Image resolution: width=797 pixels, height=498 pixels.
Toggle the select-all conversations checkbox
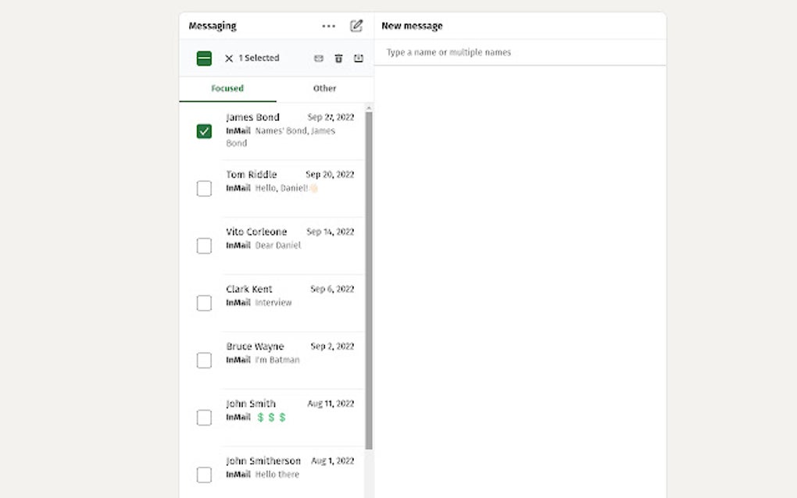(204, 59)
